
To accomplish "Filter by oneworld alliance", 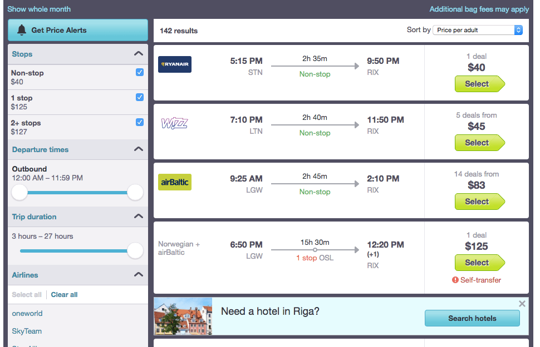I will [27, 313].
